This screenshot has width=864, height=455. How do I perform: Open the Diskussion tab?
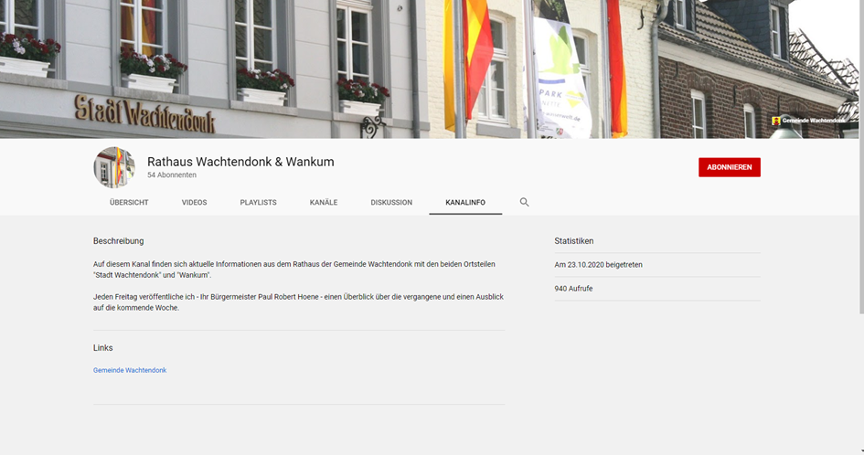pos(391,203)
